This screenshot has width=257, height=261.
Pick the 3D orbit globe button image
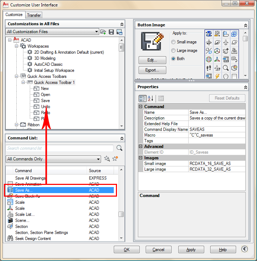pos(209,59)
